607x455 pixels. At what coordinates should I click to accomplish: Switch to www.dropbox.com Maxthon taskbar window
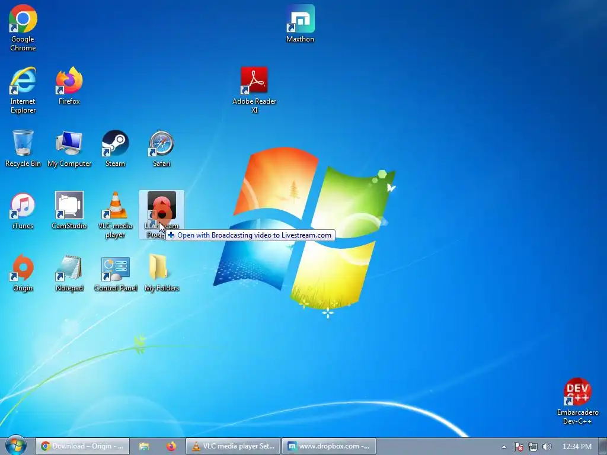tap(329, 446)
